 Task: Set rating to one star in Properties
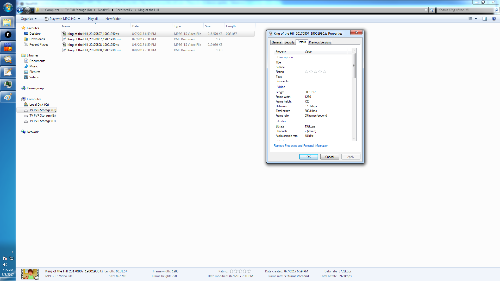pos(307,72)
